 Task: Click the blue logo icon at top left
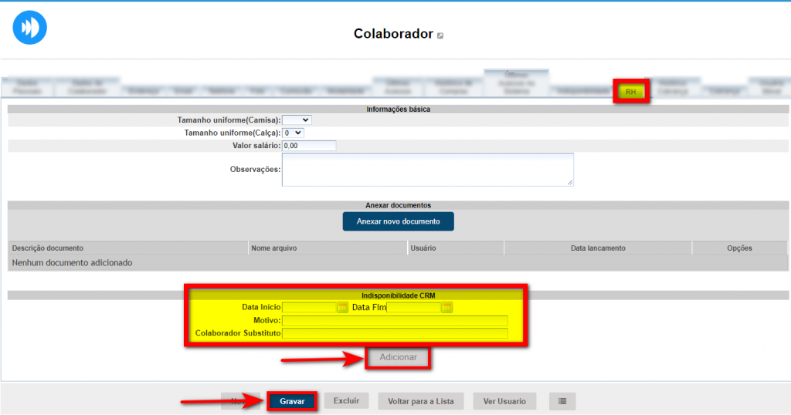click(x=30, y=28)
